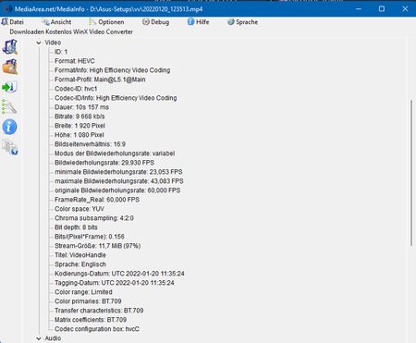
Task: Click the vertical scrollbar thumb
Action: (411, 173)
